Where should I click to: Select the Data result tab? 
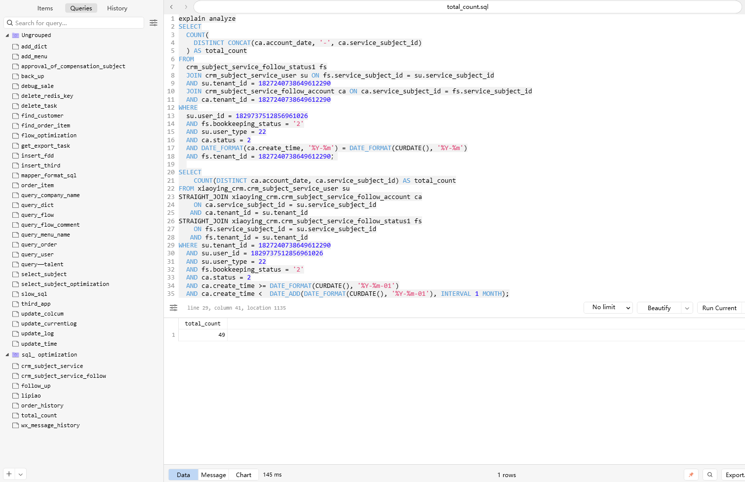pos(183,475)
